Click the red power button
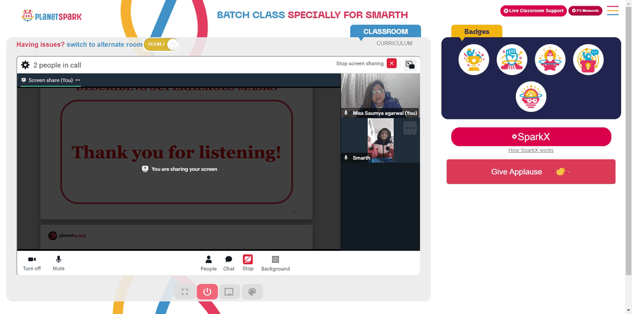The image size is (632, 314). [207, 292]
